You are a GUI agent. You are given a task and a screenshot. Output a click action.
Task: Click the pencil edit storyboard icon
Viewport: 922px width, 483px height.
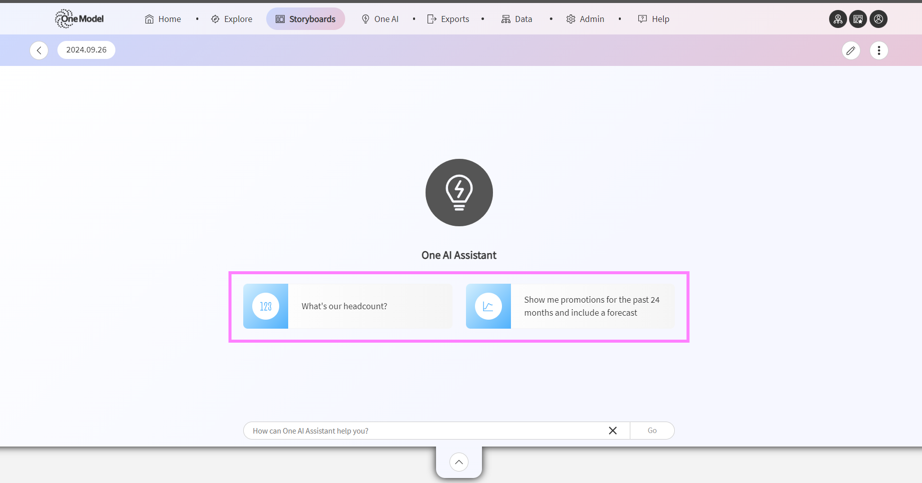pos(851,50)
